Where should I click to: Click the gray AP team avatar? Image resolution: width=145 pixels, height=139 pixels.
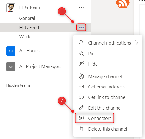[11, 67]
